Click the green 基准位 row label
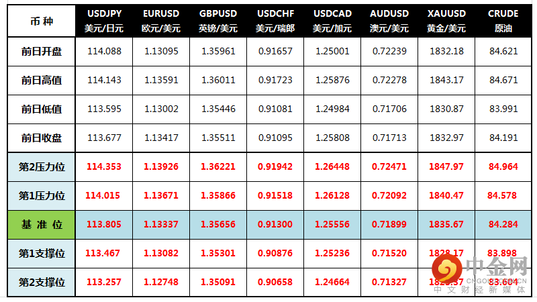 (42, 225)
